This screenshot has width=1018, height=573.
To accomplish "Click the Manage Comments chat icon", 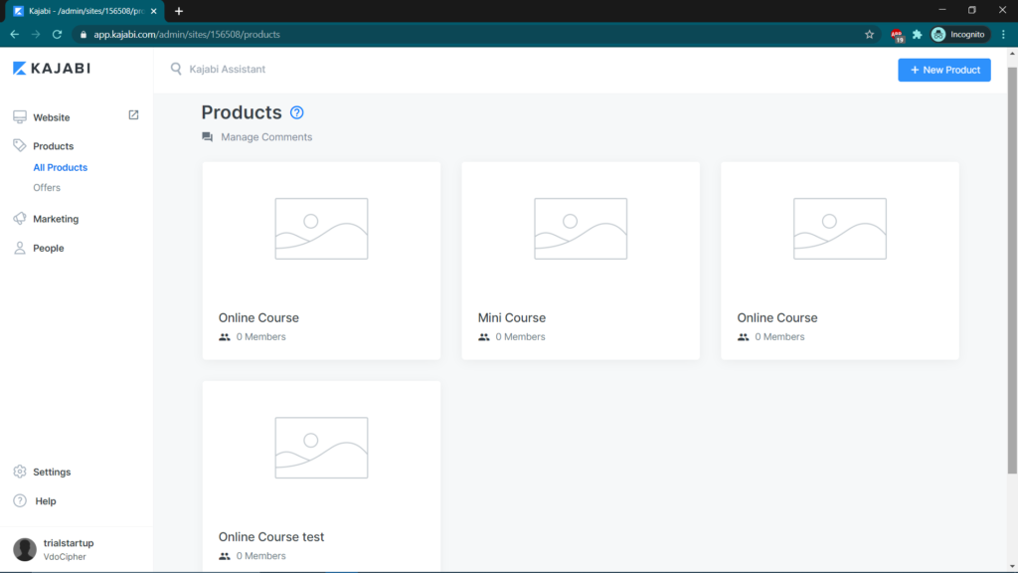I will pos(207,137).
